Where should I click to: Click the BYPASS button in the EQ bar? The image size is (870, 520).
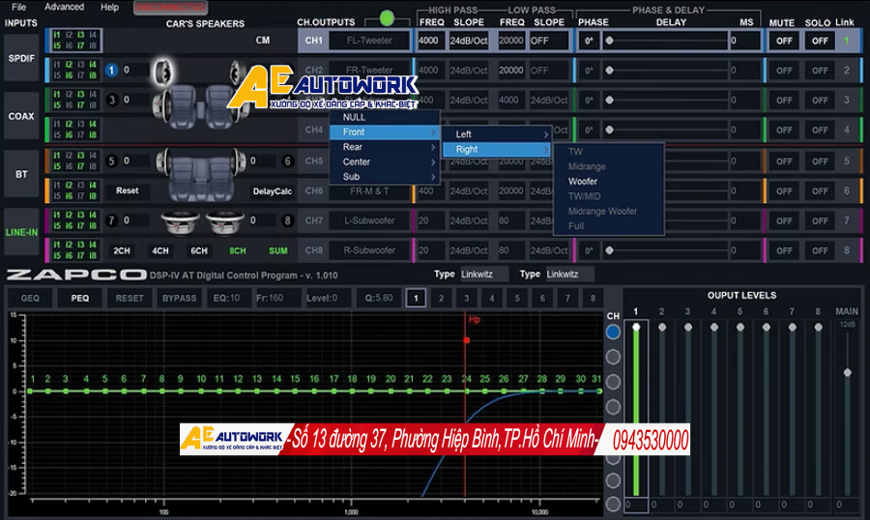[179, 298]
